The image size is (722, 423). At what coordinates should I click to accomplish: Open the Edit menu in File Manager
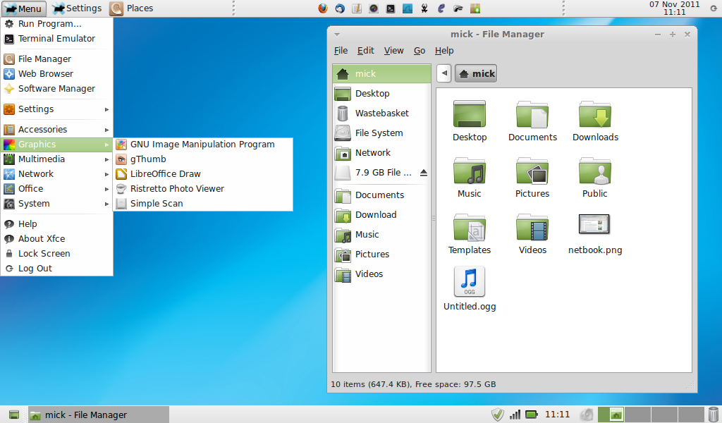pos(366,51)
